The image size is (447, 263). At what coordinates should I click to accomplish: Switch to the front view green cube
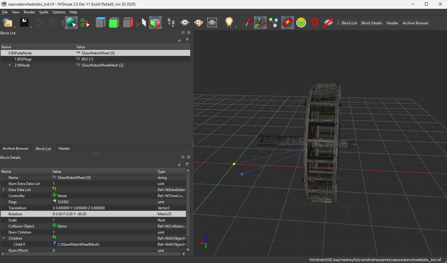click(x=114, y=23)
